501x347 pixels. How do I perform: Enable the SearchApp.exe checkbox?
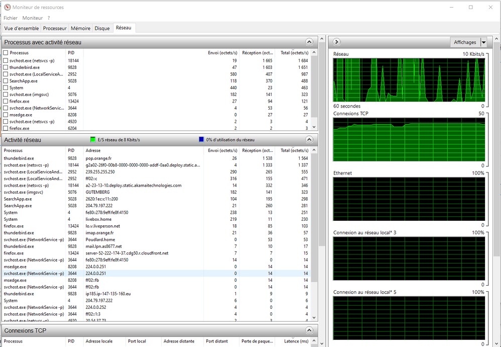pos(6,81)
